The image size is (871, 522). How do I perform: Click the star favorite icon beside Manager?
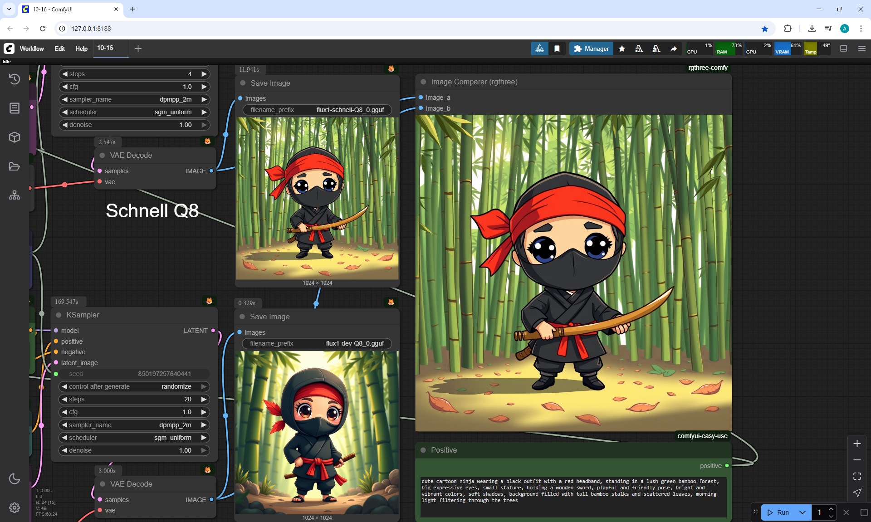(x=622, y=49)
